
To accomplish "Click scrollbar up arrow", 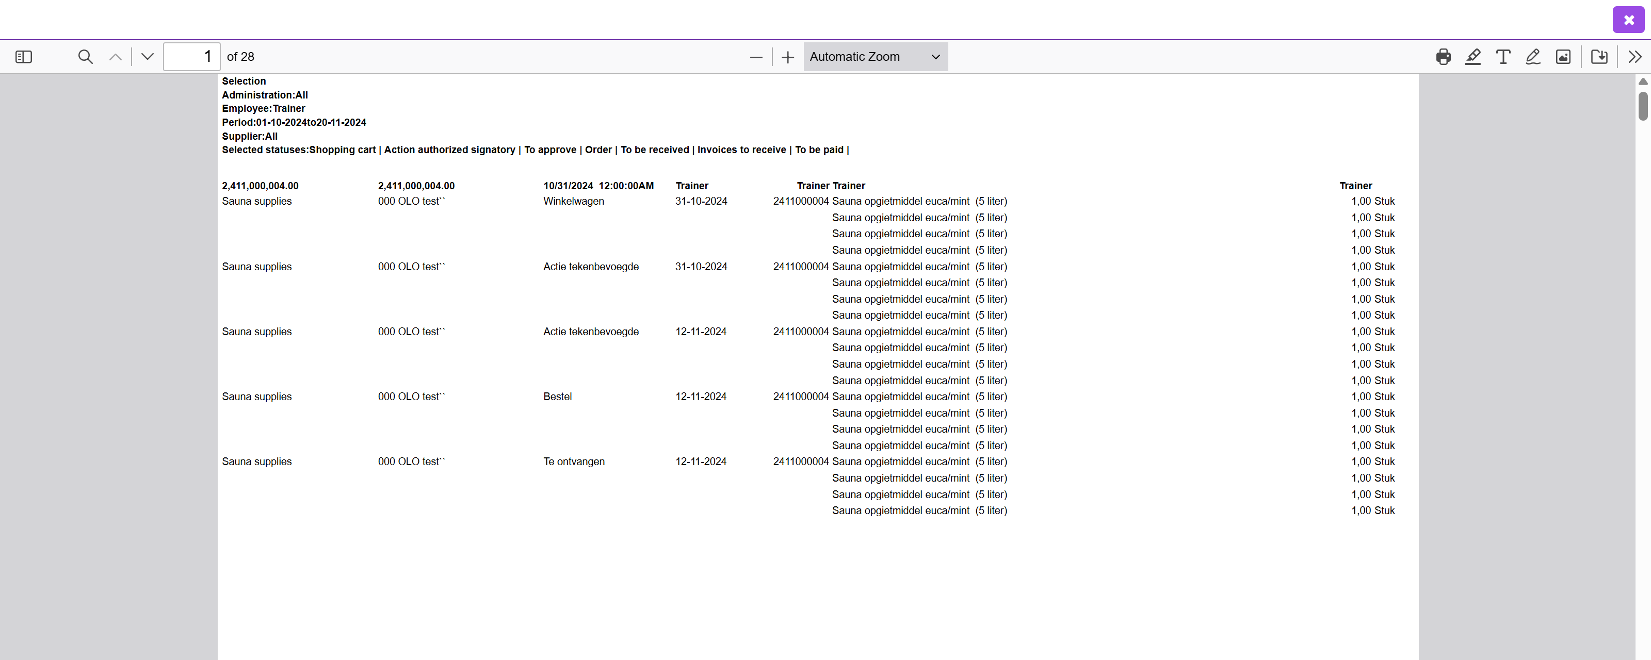I will point(1643,81).
